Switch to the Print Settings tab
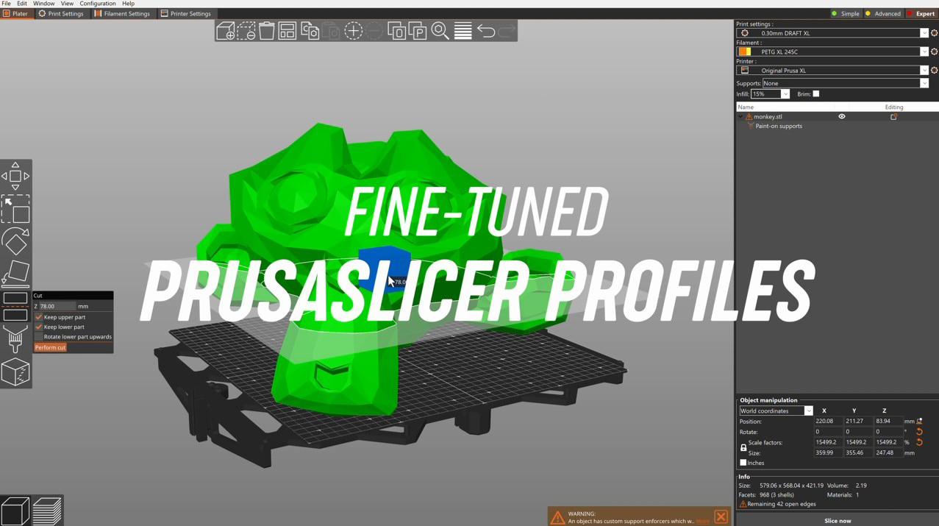939x526 pixels. (x=61, y=13)
